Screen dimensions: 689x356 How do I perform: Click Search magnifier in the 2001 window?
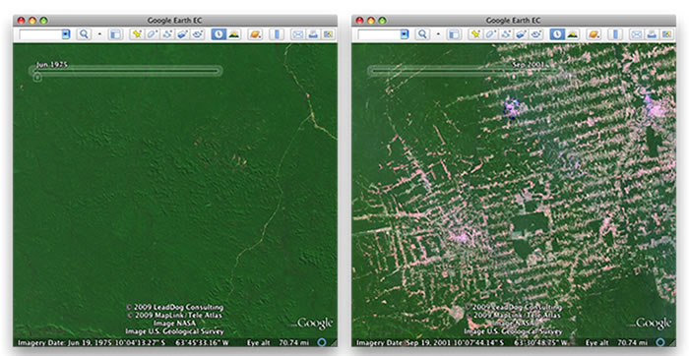tap(422, 34)
